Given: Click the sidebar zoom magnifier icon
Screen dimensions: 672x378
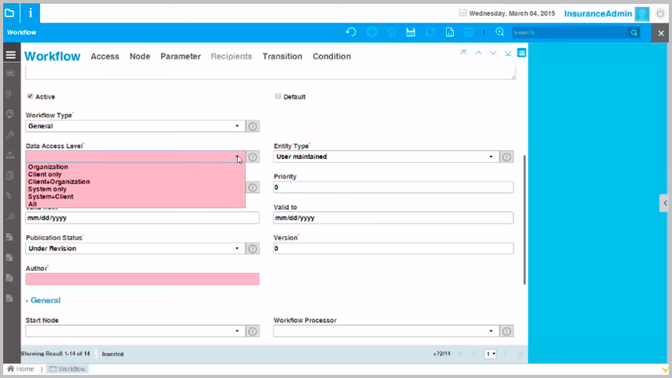Looking at the screenshot, I should (x=10, y=217).
